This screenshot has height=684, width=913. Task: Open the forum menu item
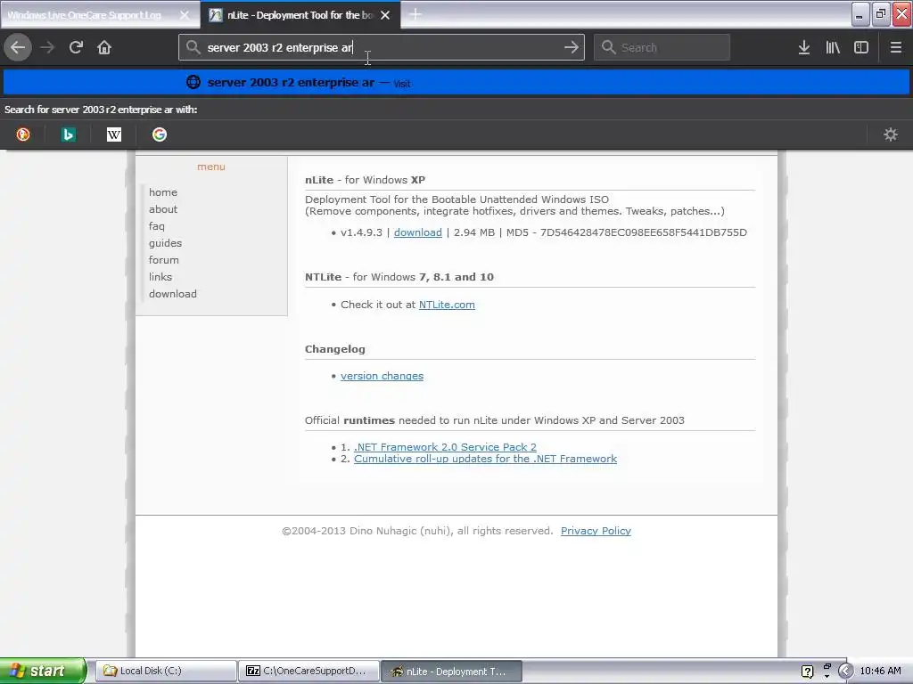point(164,260)
